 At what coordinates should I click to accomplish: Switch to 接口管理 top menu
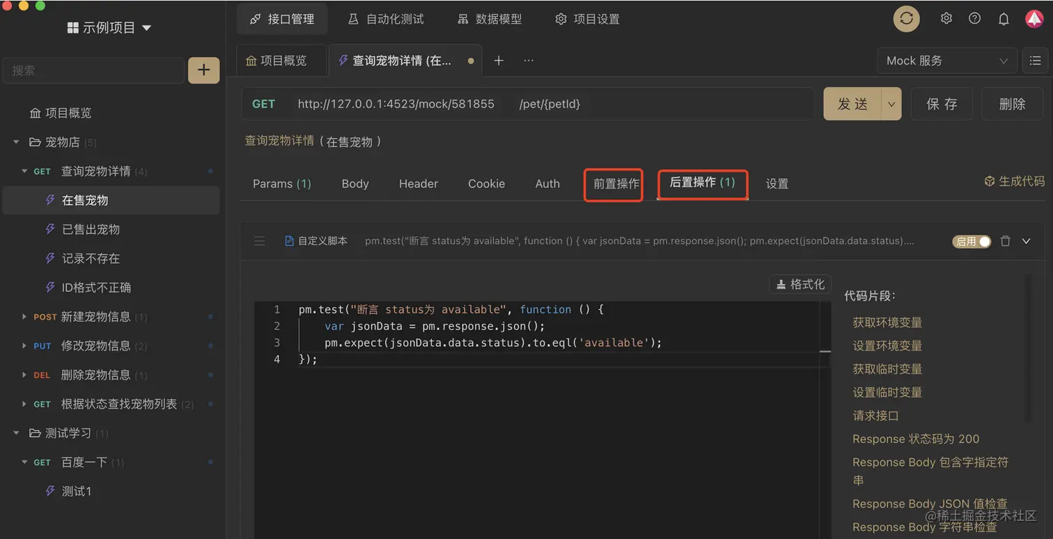coord(282,19)
